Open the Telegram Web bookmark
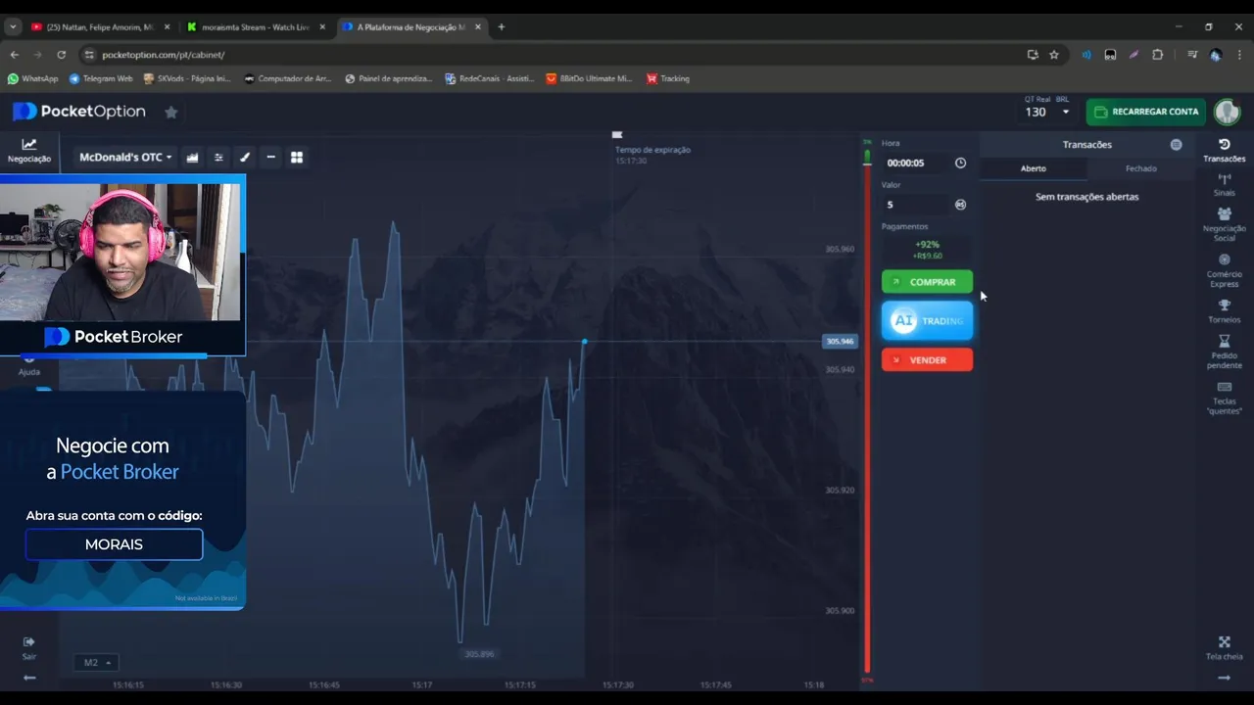The height and width of the screenshot is (705, 1254). 101,78
